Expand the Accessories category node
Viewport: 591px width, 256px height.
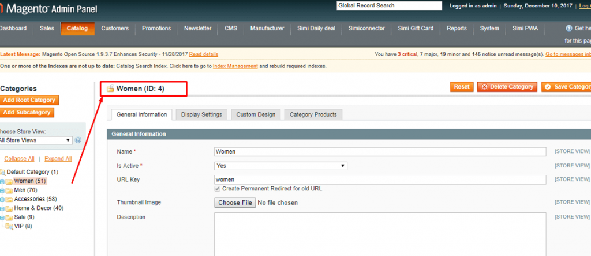click(2, 200)
